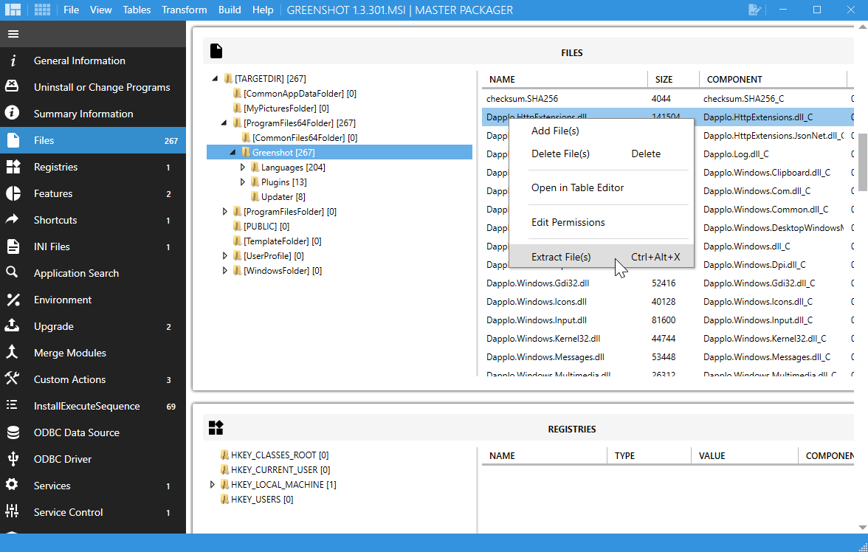
Task: Click the hamburger menu icon in sidebar
Action: 13,34
